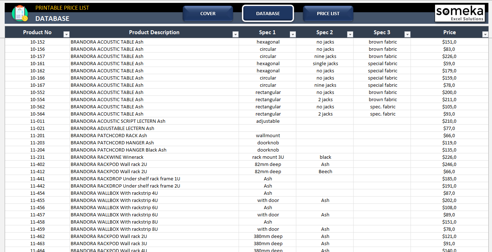Screen dimensions: 492x252
Task: Select product number 10-552 cell
Action: 37,93
